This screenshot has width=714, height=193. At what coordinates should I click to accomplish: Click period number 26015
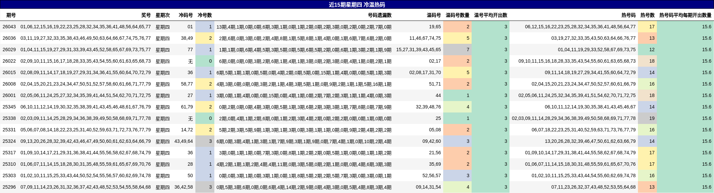[x=9, y=72]
